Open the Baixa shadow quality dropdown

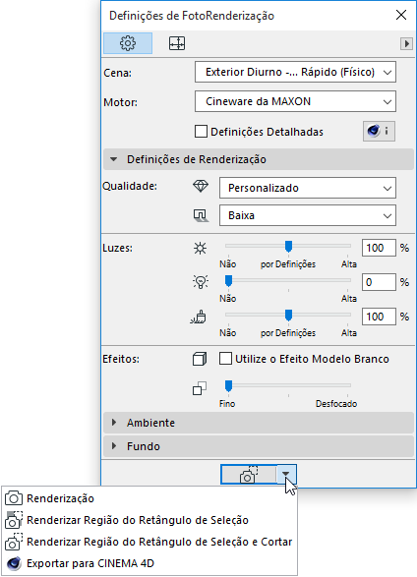[308, 215]
